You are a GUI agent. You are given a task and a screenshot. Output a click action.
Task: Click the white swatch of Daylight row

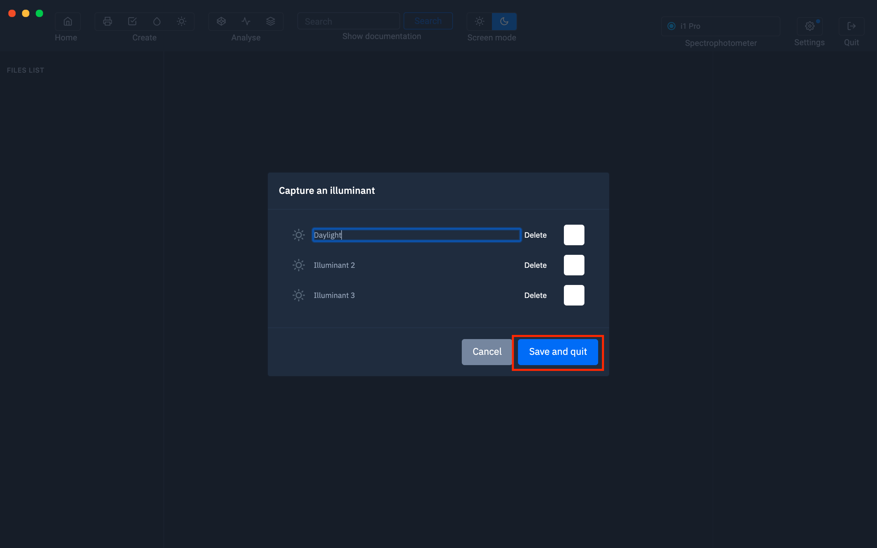click(x=574, y=235)
